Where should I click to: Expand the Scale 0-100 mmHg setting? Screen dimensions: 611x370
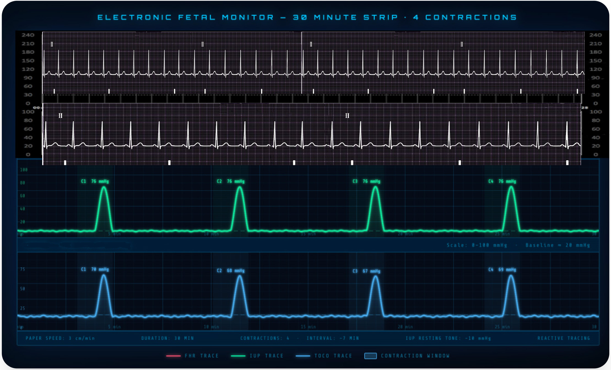click(x=477, y=245)
